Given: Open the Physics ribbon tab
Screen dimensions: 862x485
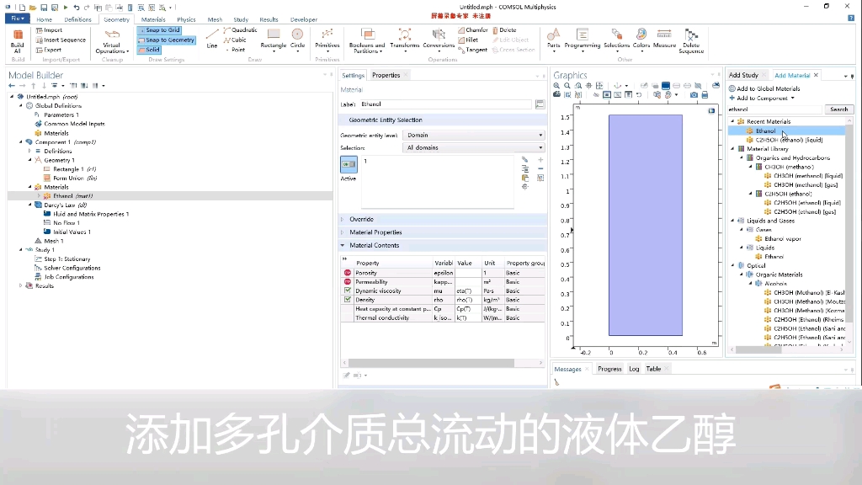Looking at the screenshot, I should click(186, 19).
